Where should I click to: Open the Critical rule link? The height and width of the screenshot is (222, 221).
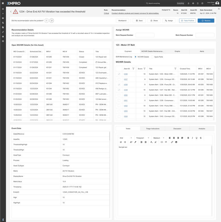tap(107, 13)
